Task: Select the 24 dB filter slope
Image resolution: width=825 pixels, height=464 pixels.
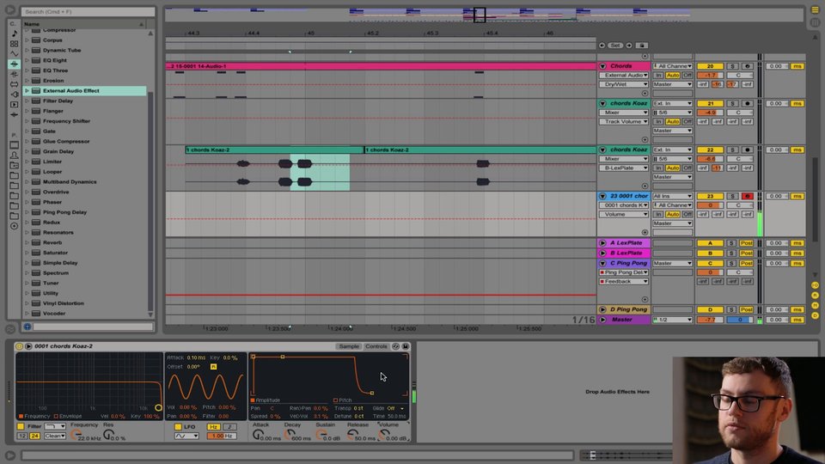Action: pyautogui.click(x=34, y=436)
